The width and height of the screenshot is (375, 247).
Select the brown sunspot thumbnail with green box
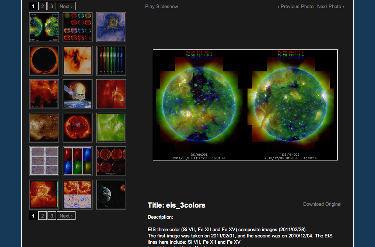click(44, 128)
